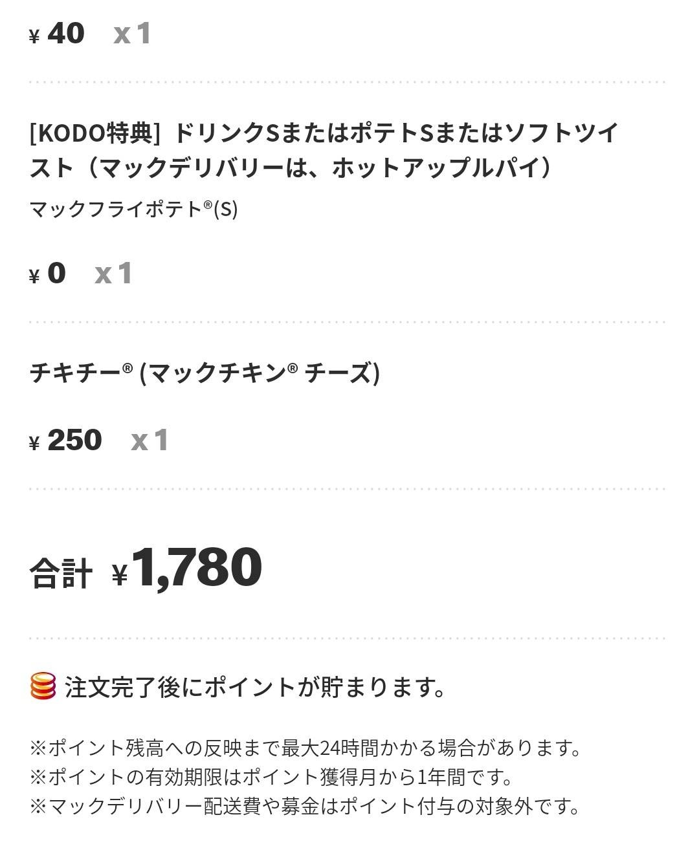Click the note about ポイントの有効期限
The width and height of the screenshot is (699, 848).
point(272,777)
